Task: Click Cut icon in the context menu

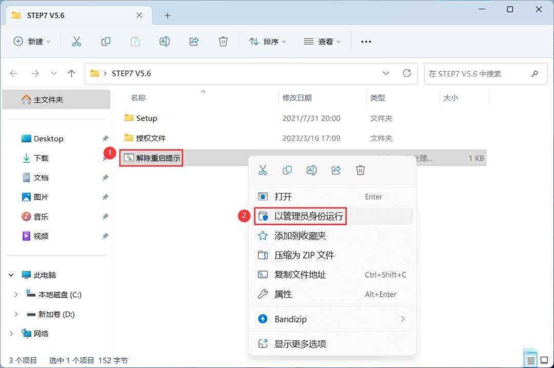Action: tap(263, 170)
